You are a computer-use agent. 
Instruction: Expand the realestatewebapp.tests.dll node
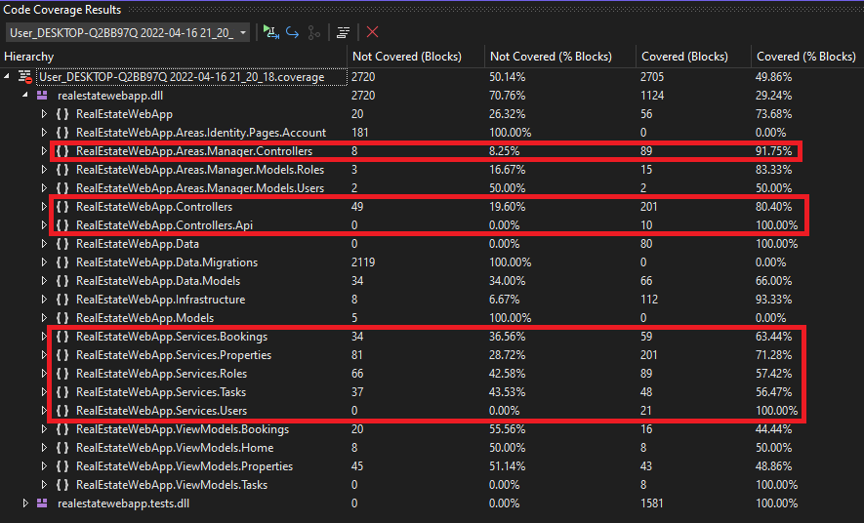click(25, 503)
